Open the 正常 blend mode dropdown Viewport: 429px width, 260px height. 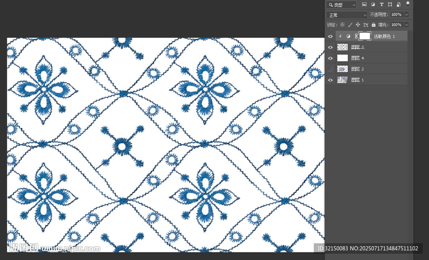pyautogui.click(x=346, y=15)
